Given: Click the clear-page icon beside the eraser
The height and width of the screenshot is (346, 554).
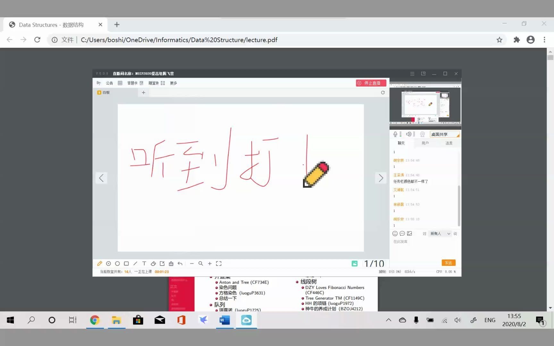Looking at the screenshot, I should click(x=162, y=263).
